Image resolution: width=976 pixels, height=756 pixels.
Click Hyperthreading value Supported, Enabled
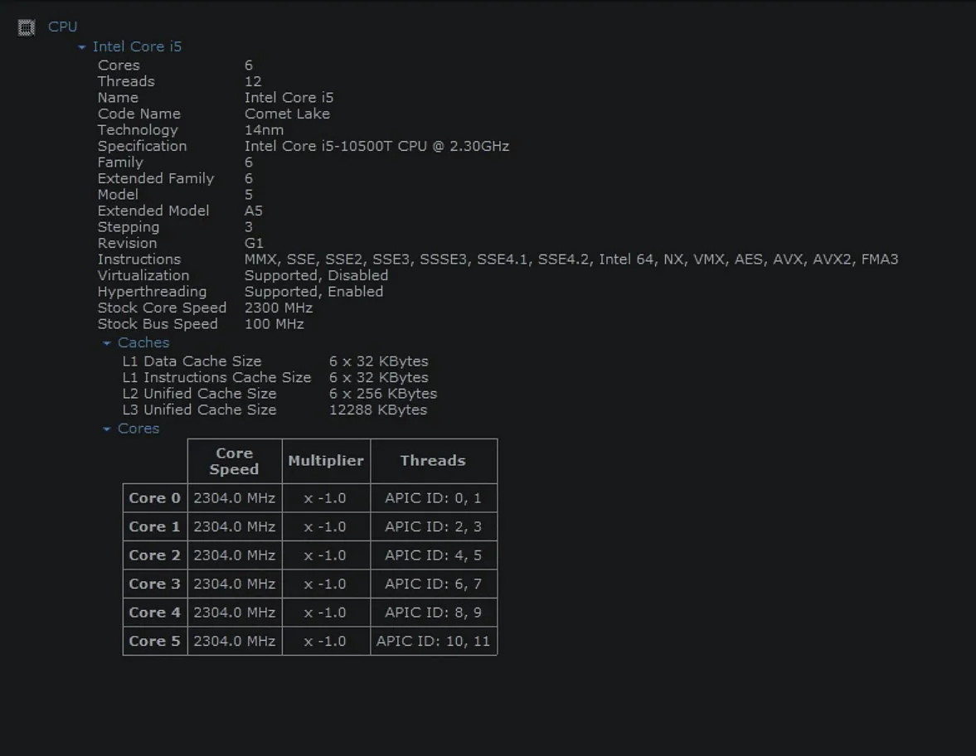313,292
